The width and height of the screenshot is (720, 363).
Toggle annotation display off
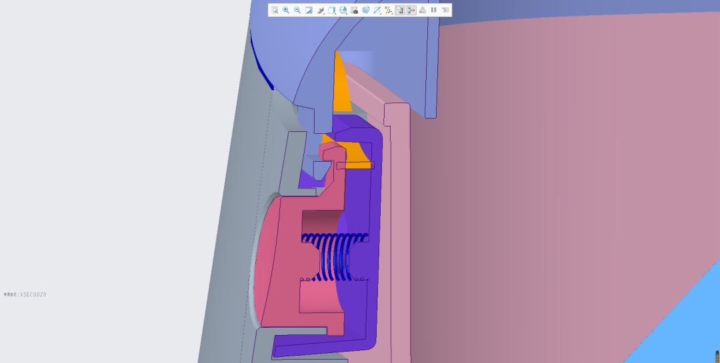[400, 10]
